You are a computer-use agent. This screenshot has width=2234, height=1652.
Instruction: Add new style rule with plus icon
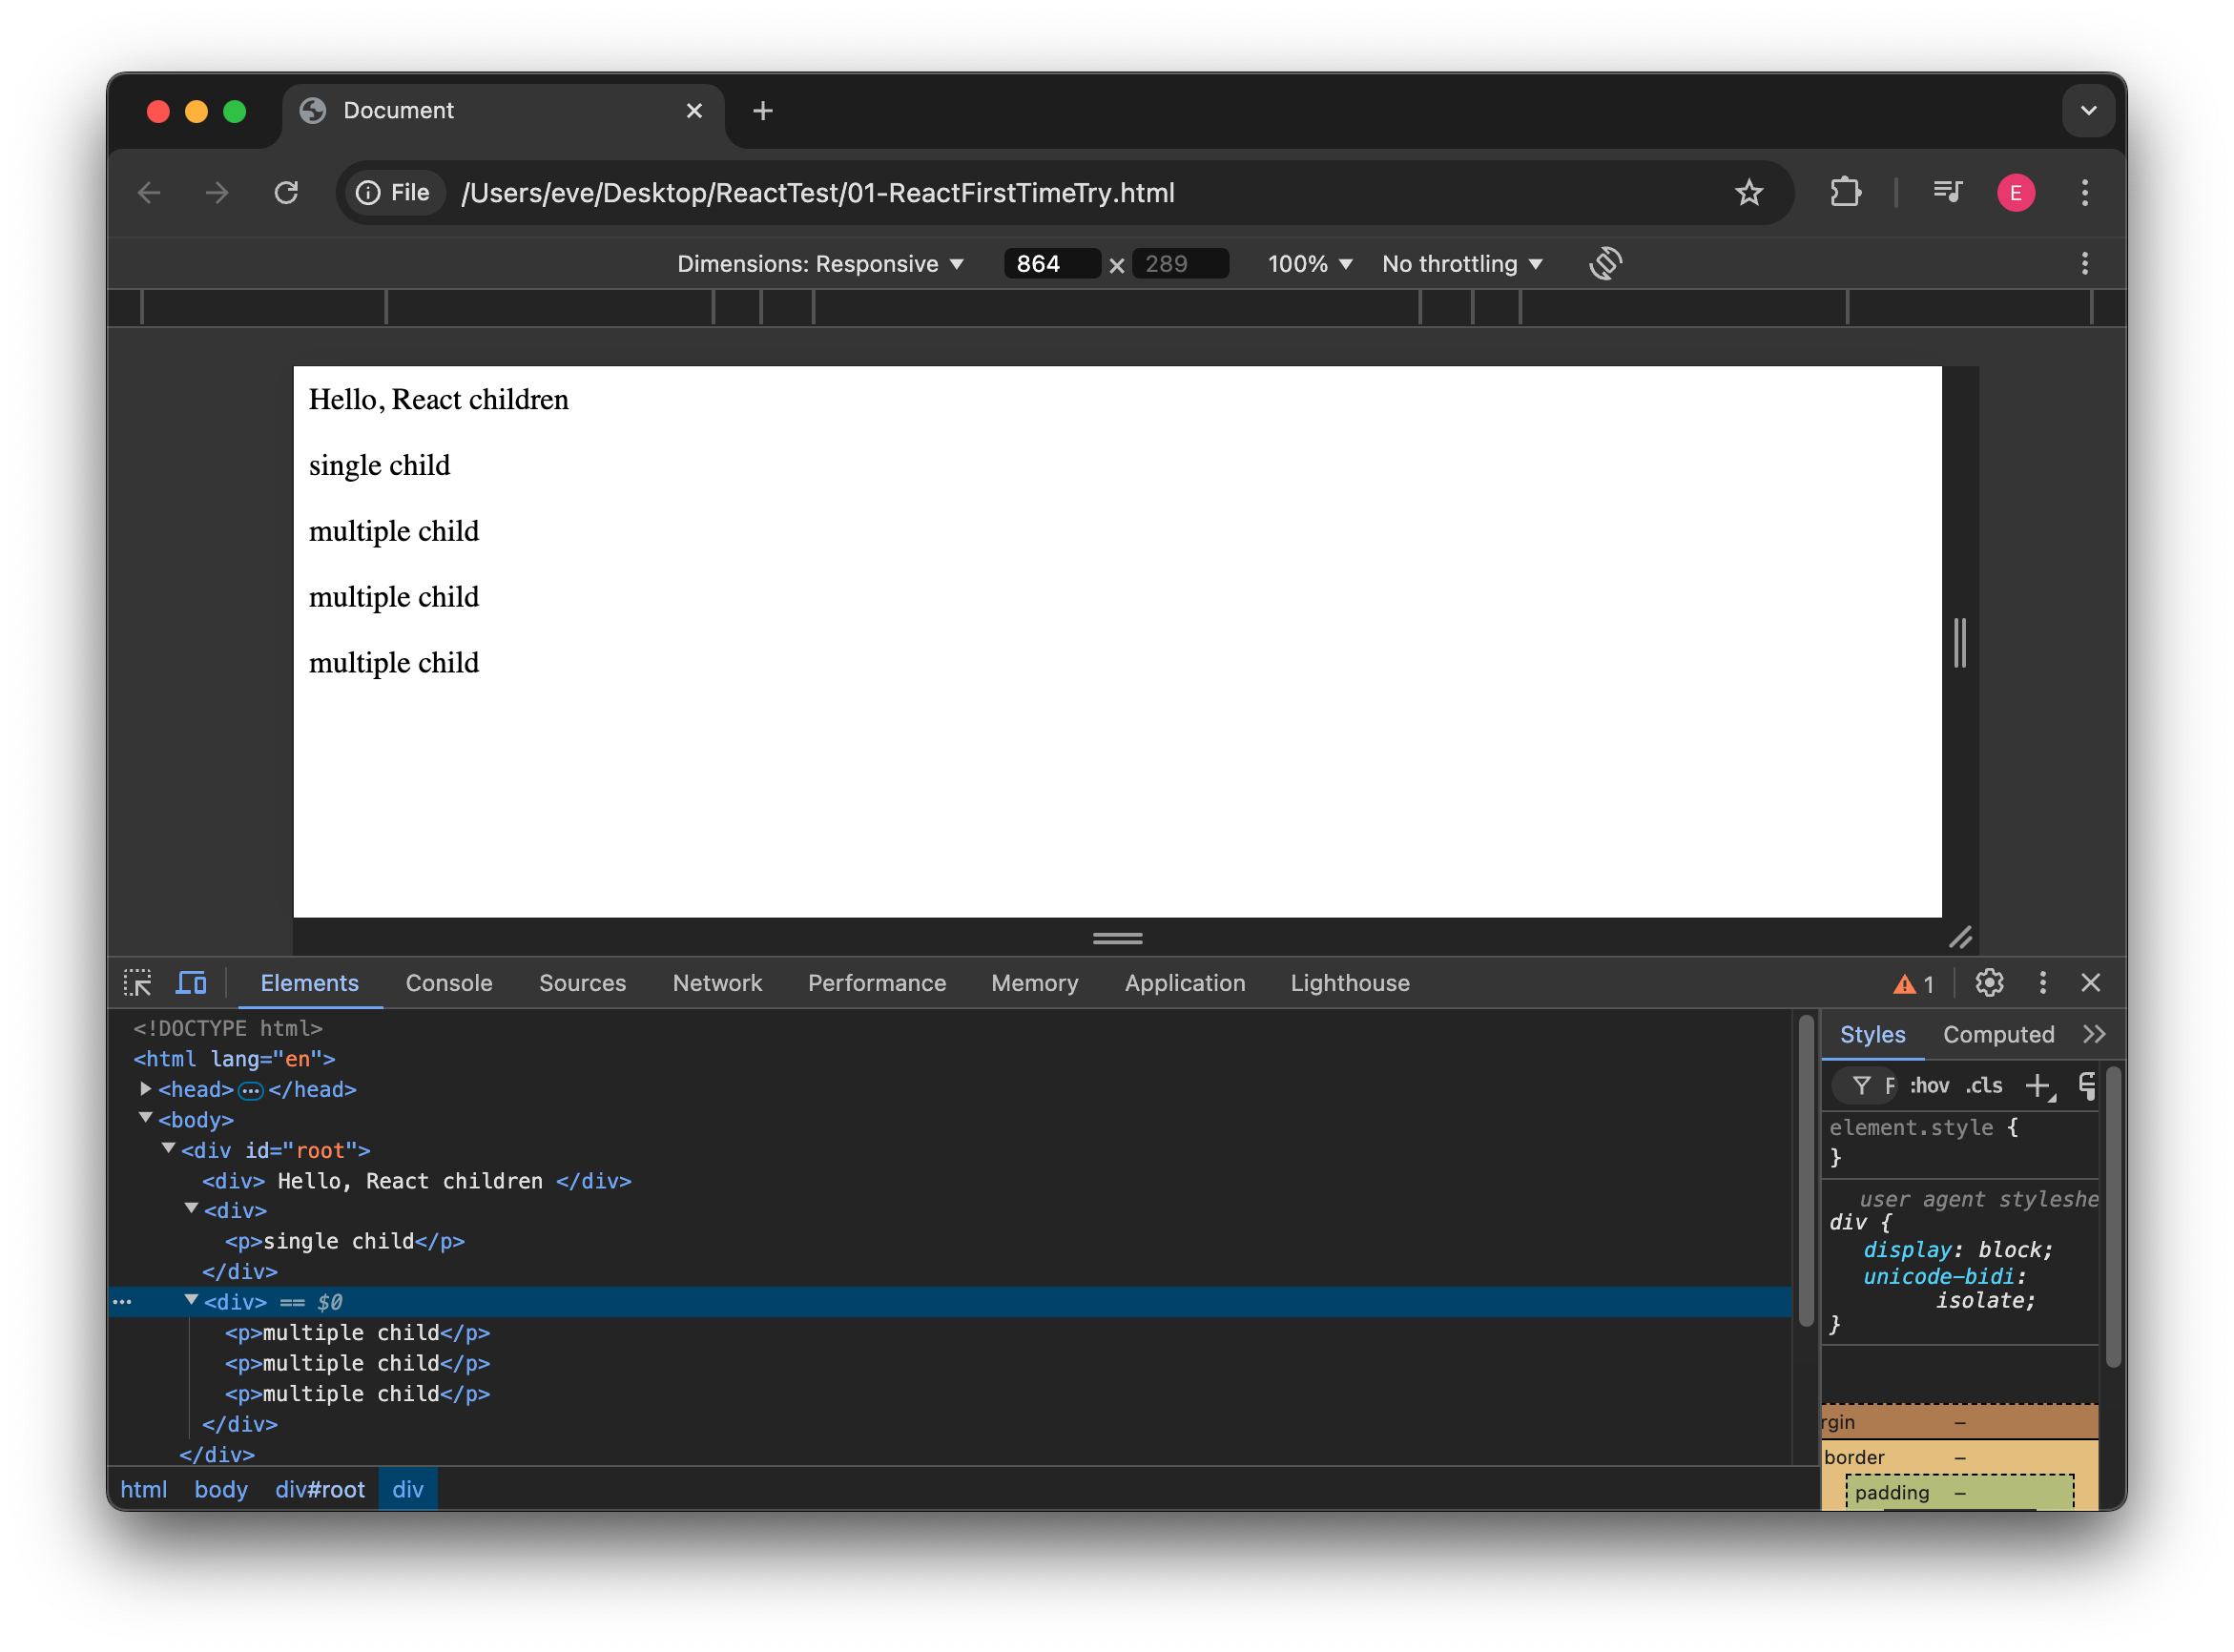coord(2038,1086)
